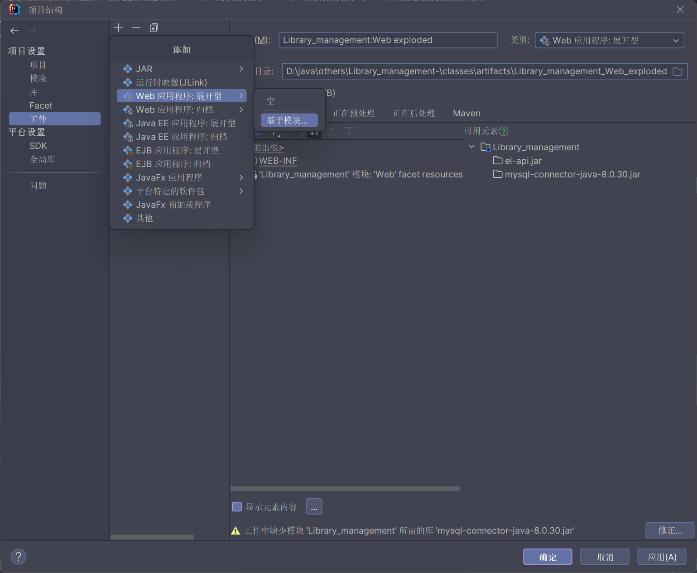Screen dimensions: 697x573
Task: Open the artifact type dropdown
Action: click(609, 40)
